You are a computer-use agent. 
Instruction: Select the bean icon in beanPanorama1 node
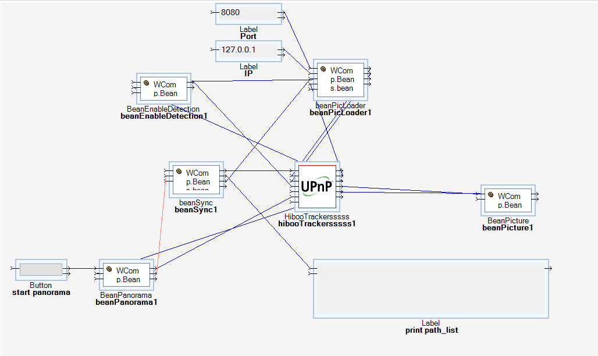pos(109,270)
